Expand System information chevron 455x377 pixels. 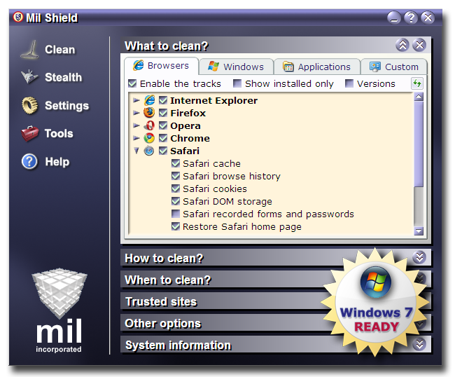[419, 345]
